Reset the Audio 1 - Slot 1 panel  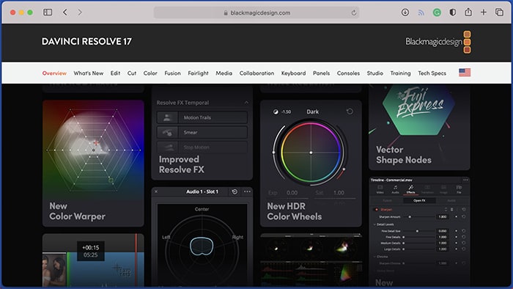pyautogui.click(x=235, y=191)
